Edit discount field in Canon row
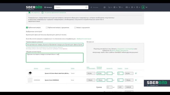 pos(120,73)
